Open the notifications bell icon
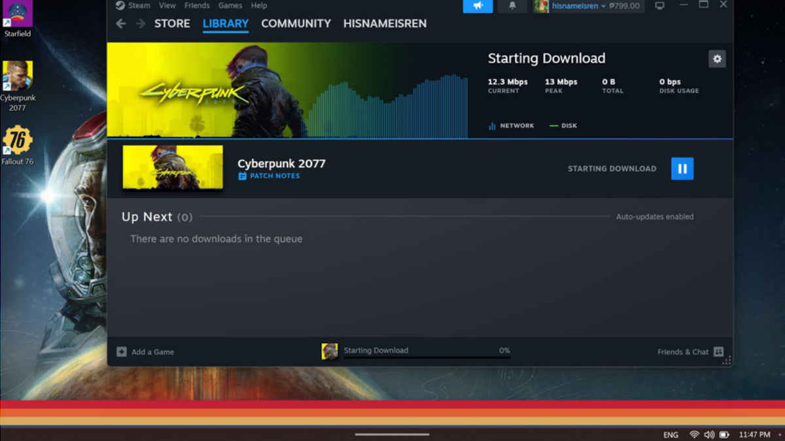Screen dimensions: 785x441 tap(512, 5)
